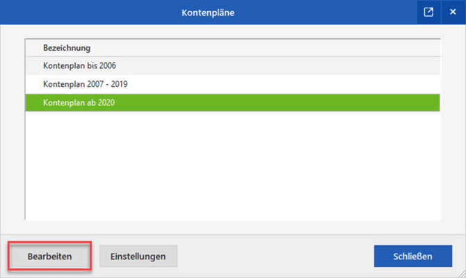Image resolution: width=466 pixels, height=278 pixels.
Task: Pop out the Kontenpläne dialog into separate window
Action: click(428, 13)
